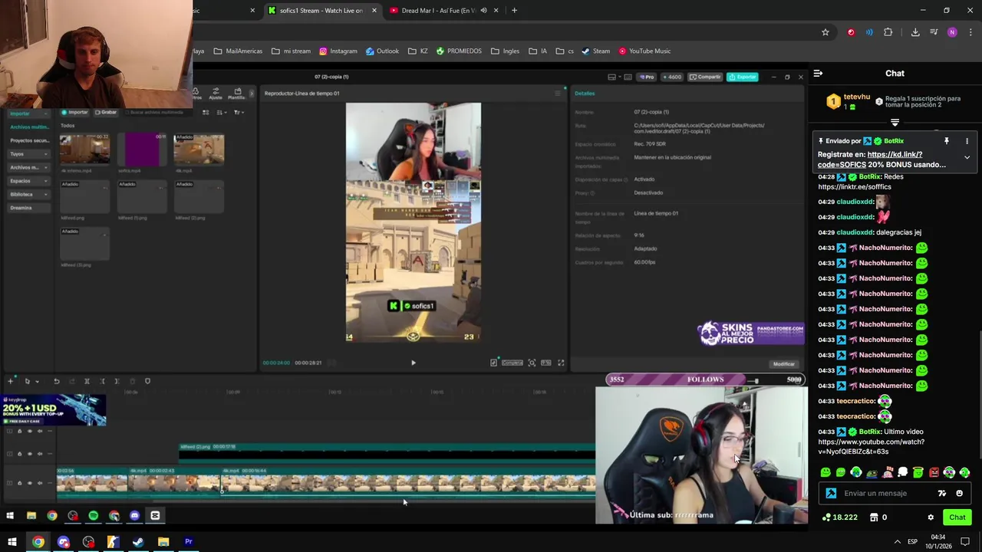Show hidden system tray icons
The image size is (982, 552).
tap(897, 542)
